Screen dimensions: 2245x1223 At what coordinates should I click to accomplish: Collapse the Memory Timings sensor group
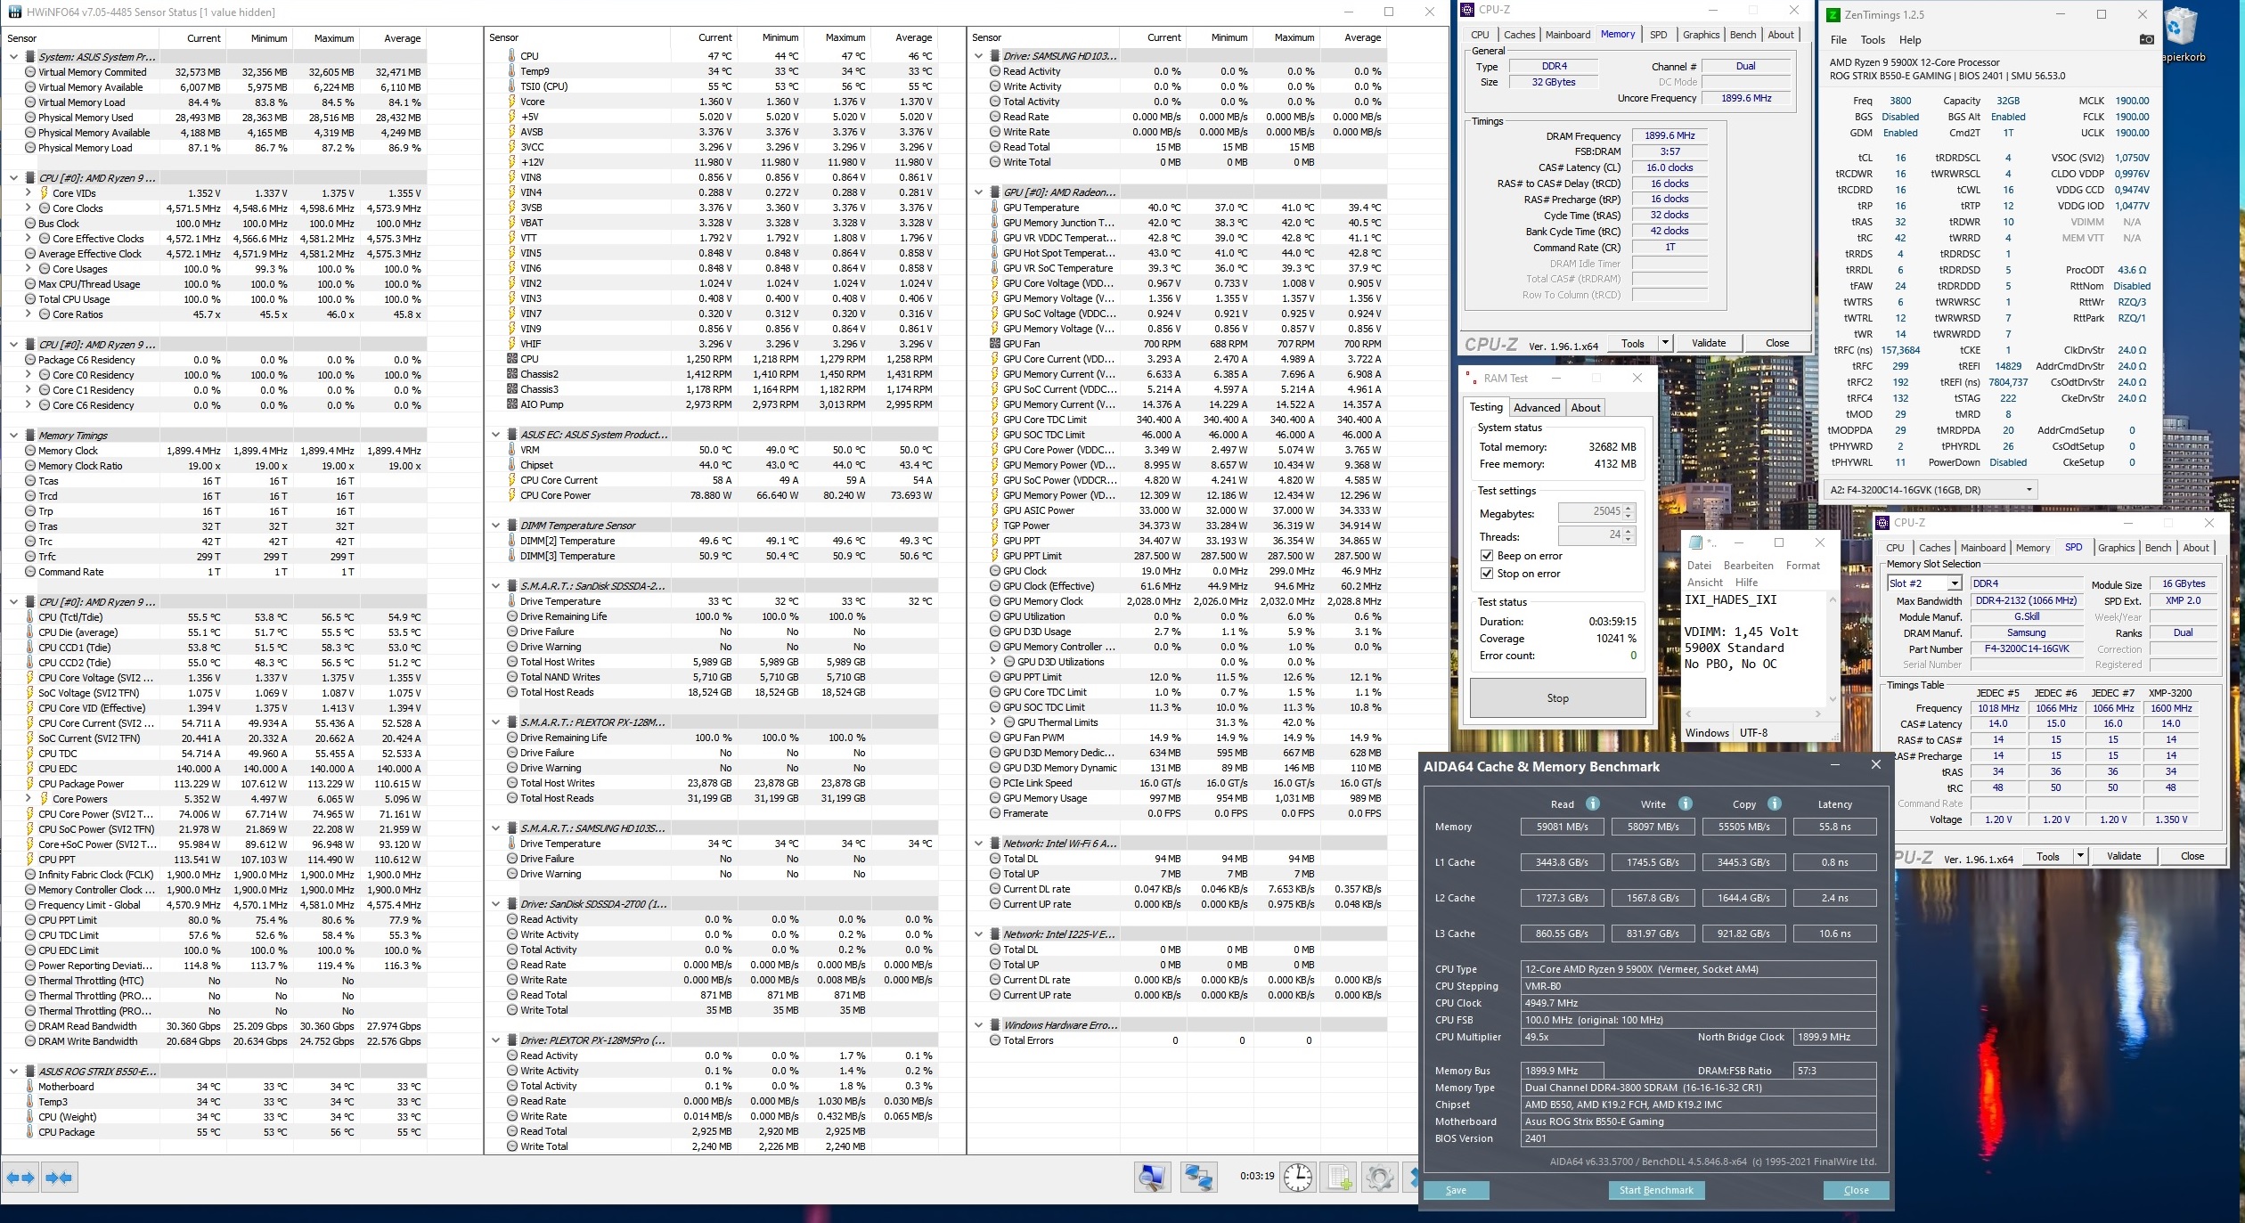point(13,436)
